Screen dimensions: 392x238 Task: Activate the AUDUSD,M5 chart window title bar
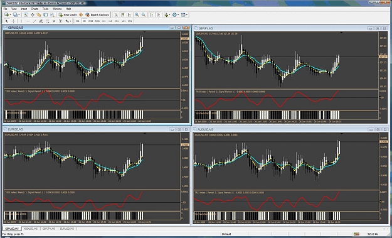pyautogui.click(x=290, y=129)
